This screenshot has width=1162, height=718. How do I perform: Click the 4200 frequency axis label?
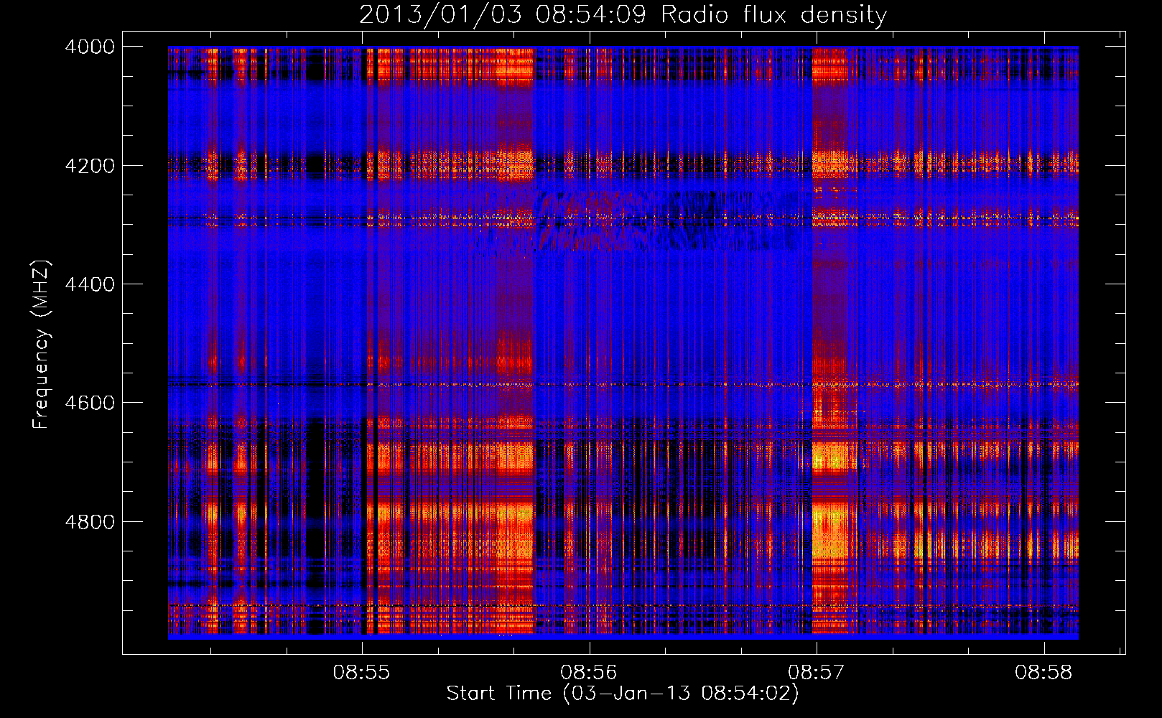pyautogui.click(x=90, y=166)
